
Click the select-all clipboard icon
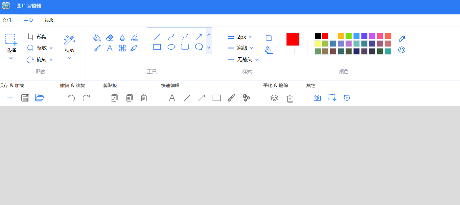[x=114, y=98]
